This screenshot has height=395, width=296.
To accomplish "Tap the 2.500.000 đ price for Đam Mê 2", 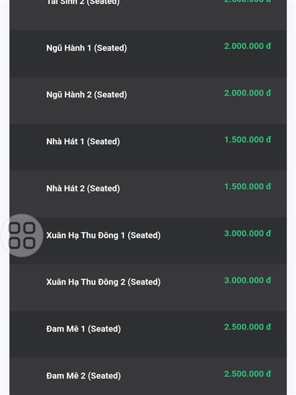I will [x=248, y=374].
